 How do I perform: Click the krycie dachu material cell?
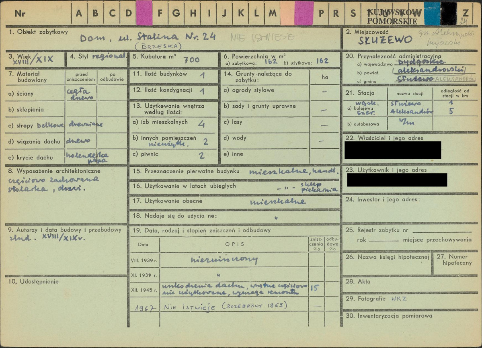pyautogui.click(x=82, y=157)
